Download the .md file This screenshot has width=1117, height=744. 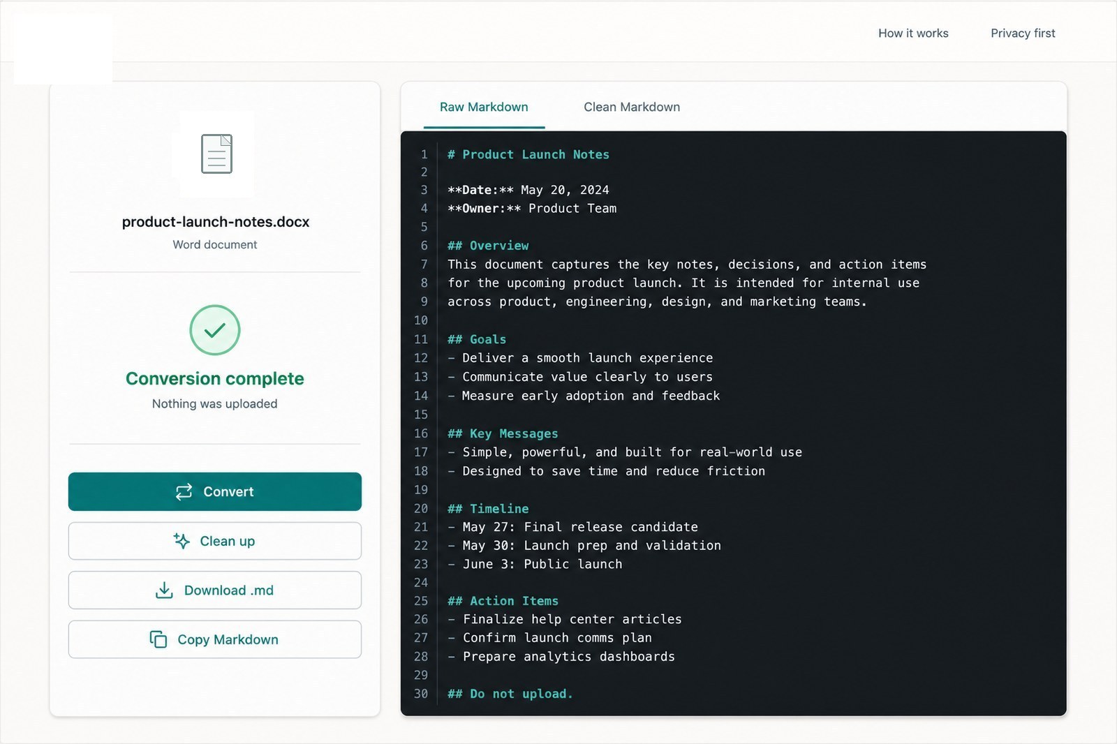(215, 590)
